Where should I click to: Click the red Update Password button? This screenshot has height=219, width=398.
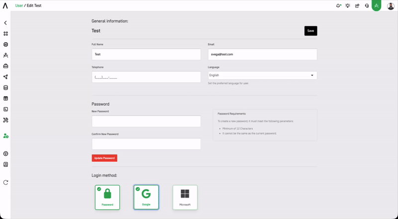[x=104, y=158]
